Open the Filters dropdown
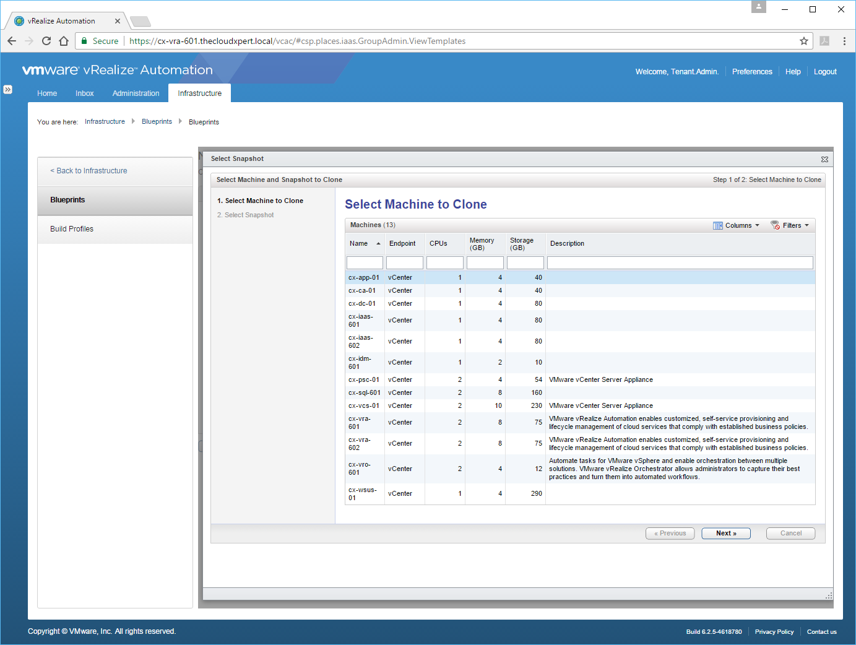 coord(790,225)
